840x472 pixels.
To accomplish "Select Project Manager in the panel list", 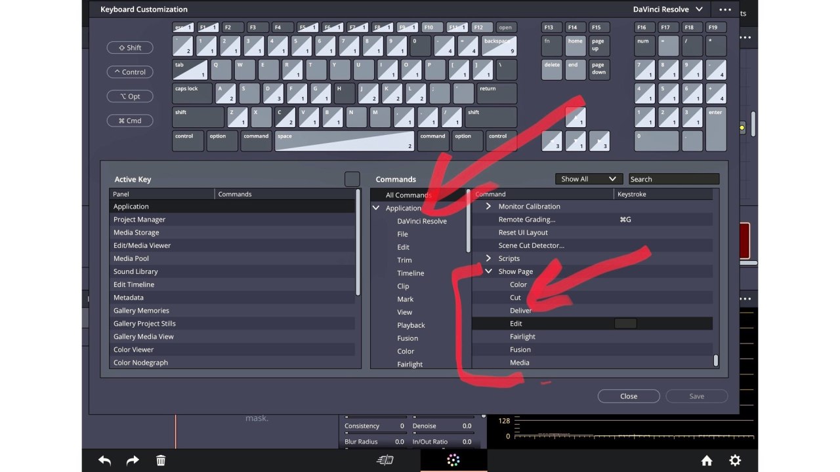I will 232,220.
